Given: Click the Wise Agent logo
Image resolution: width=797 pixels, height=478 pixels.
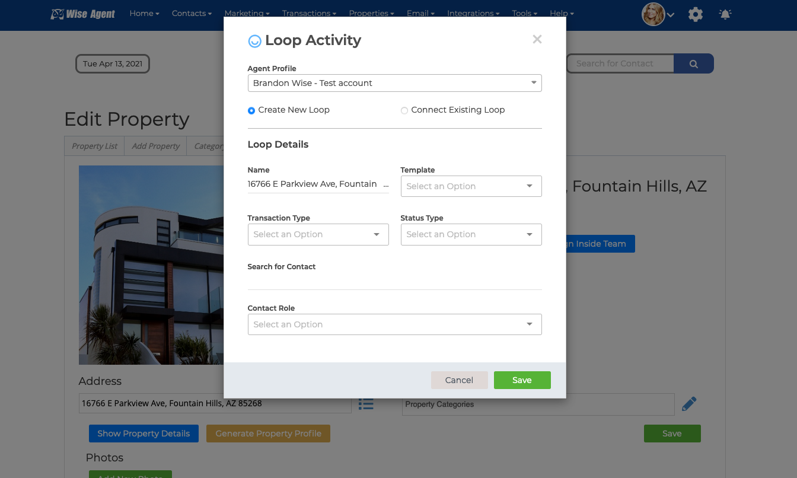Looking at the screenshot, I should (x=82, y=14).
